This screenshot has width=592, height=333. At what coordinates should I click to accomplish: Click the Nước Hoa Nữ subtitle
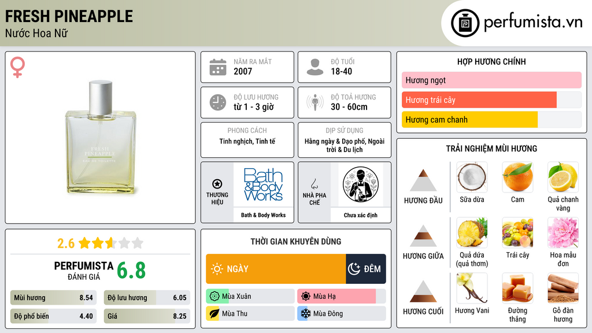point(36,33)
